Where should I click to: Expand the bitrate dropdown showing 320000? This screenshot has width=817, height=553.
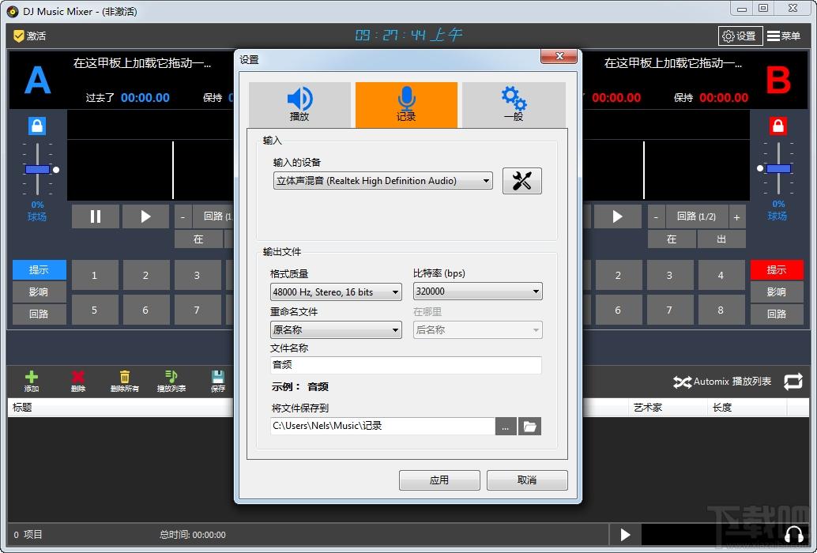477,292
